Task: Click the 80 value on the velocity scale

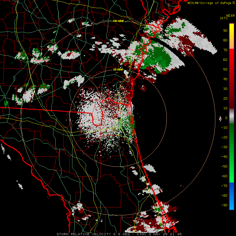Action: pyautogui.click(x=225, y=40)
